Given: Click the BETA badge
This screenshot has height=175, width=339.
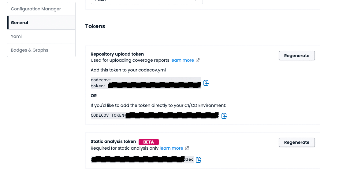Looking at the screenshot, I should [148, 142].
